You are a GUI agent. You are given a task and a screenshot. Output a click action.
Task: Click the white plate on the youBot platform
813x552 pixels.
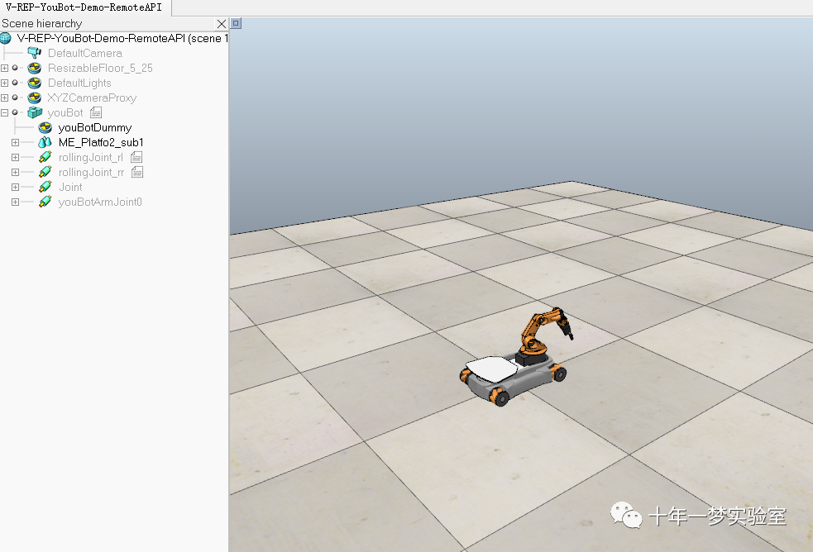point(492,369)
